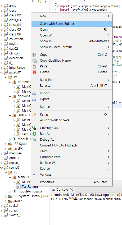Open the Refactor submenu
This screenshot has height=225, width=122.
[x=71, y=86]
